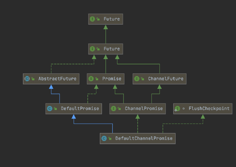Screen dimensions: 236x167
Task: Select the ChannelFuture node label
Action: 166,79
